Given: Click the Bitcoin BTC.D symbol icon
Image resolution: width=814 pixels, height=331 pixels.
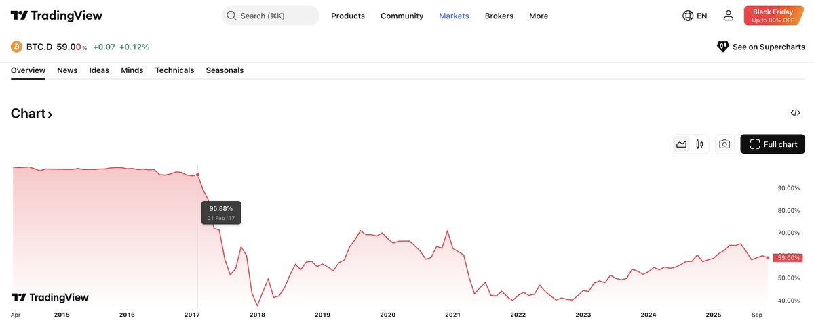Looking at the screenshot, I should point(16,47).
